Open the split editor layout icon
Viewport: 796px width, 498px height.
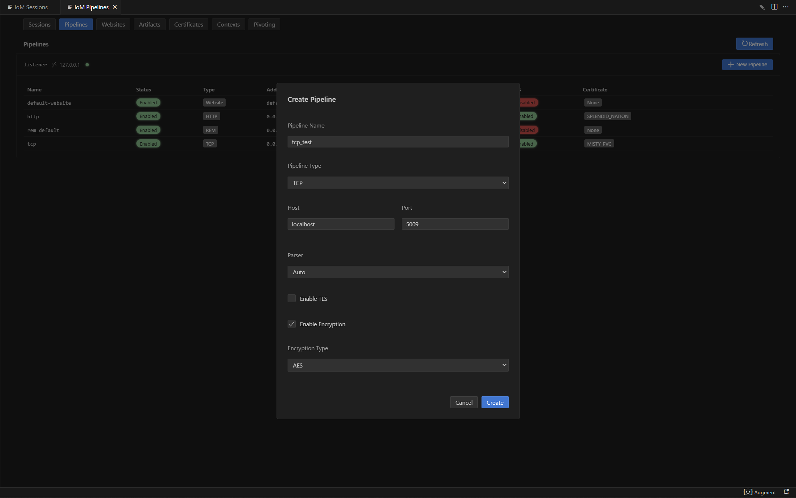click(x=774, y=7)
